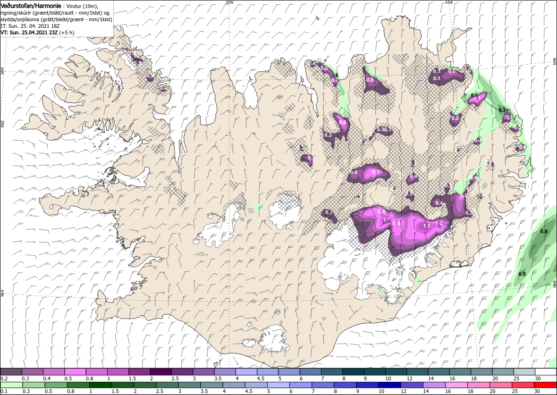
Task: Click the 'slydda/snjókoma' description line
Action: [57, 19]
